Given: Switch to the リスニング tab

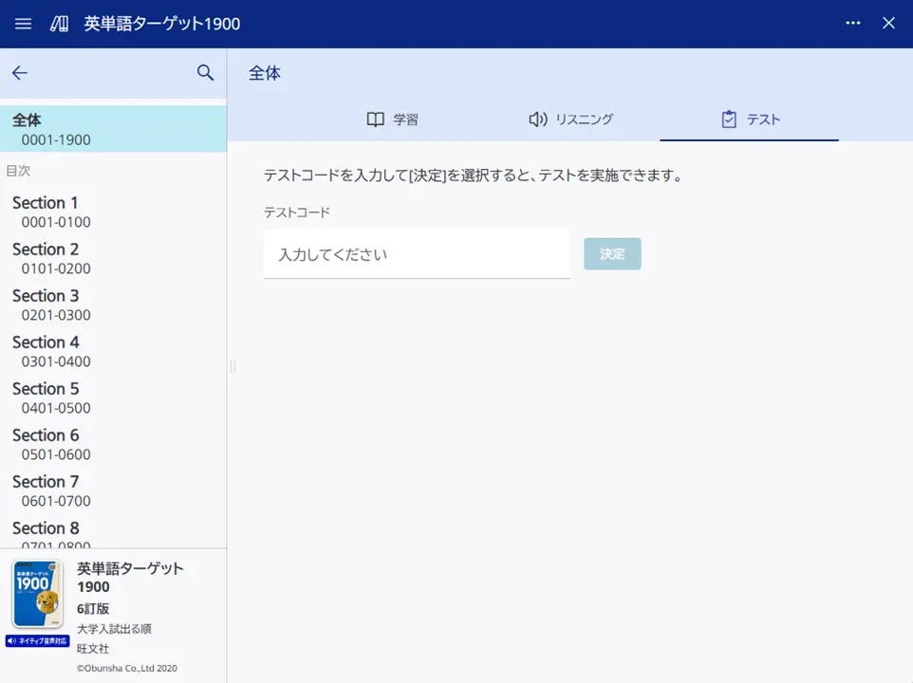Looking at the screenshot, I should (x=569, y=119).
